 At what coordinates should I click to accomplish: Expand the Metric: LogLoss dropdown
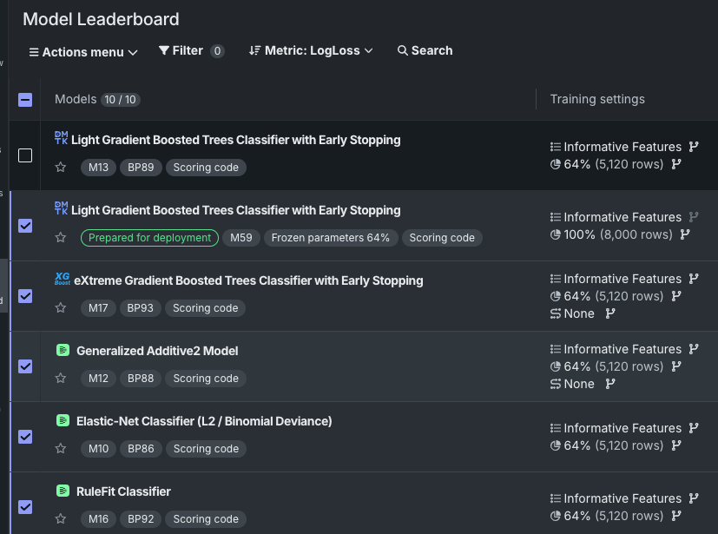coord(311,51)
